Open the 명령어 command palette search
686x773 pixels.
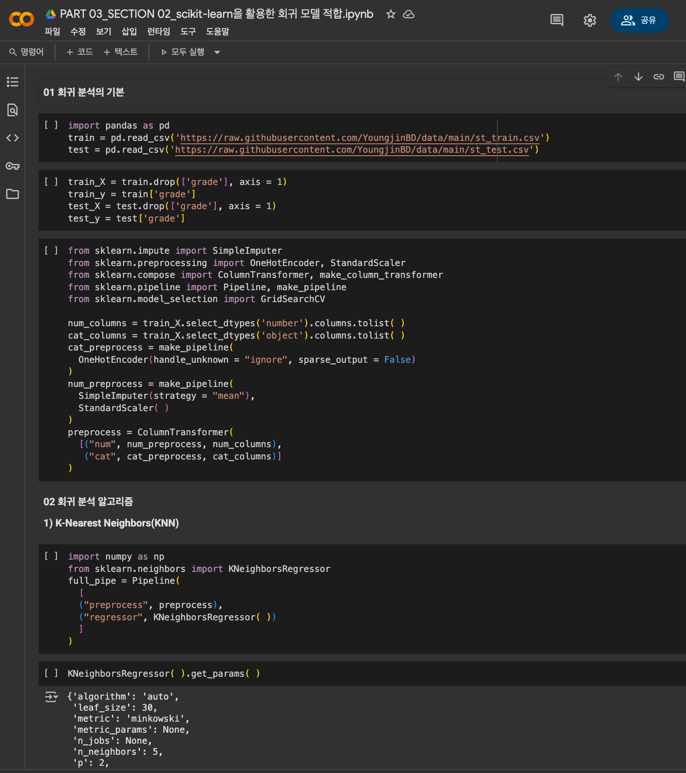(x=27, y=52)
